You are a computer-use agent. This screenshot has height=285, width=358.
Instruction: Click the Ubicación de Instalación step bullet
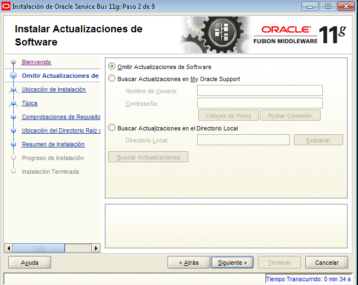14,89
